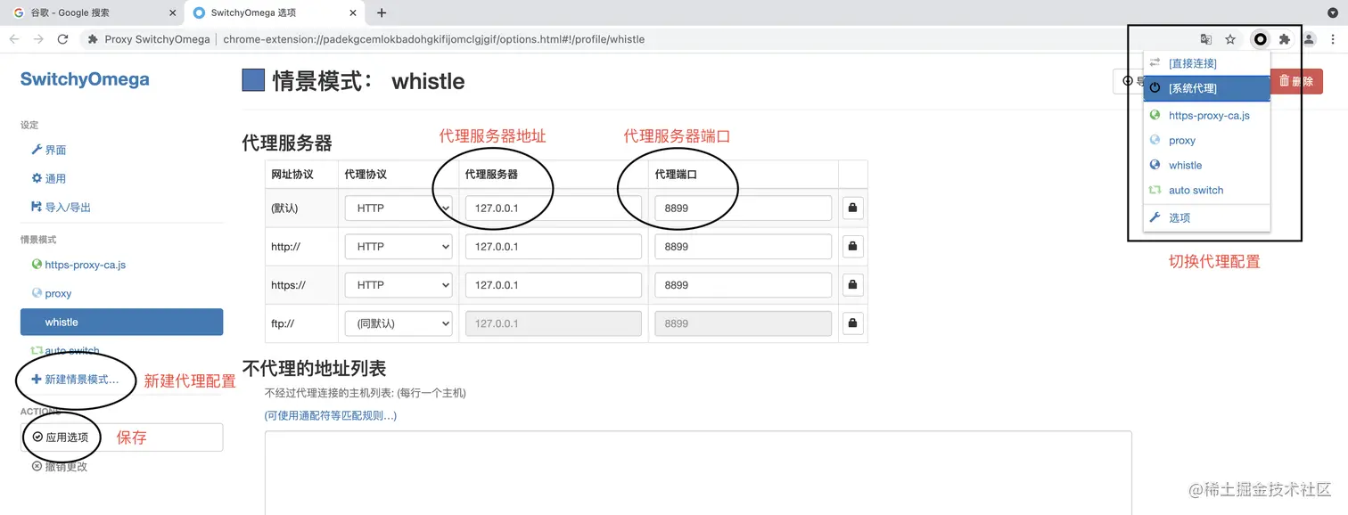Open the tab list dropdown arrow
Viewport: 1348px width, 515px height.
1332,12
